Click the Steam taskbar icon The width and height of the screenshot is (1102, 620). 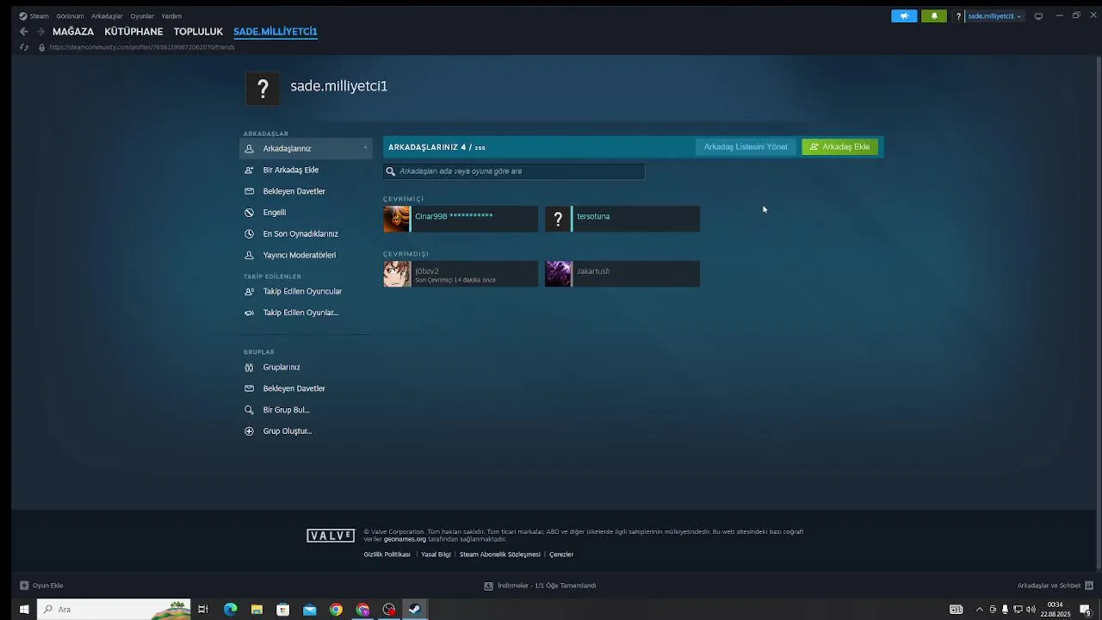(415, 610)
